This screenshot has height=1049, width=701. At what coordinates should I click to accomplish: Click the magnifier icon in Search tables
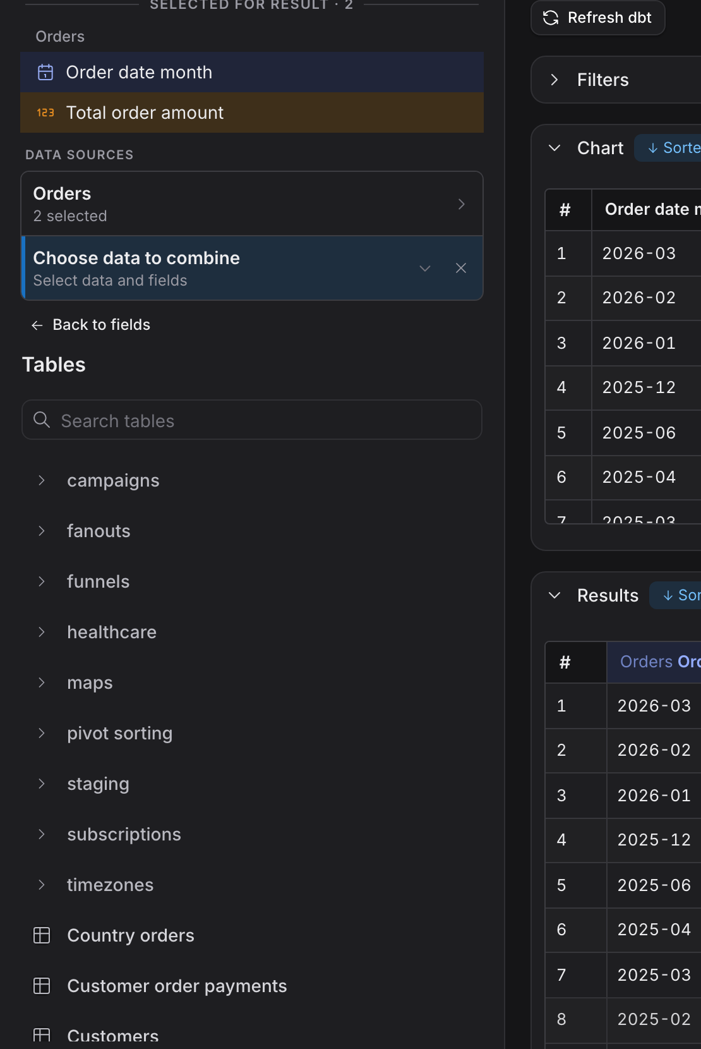click(42, 420)
